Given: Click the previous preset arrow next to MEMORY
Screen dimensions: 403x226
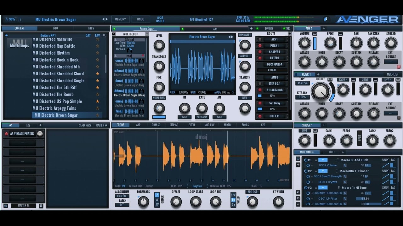Looking at the screenshot, I should tap(103, 19).
